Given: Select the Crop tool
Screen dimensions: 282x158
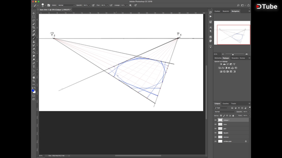Looking at the screenshot, I should pos(33,28).
